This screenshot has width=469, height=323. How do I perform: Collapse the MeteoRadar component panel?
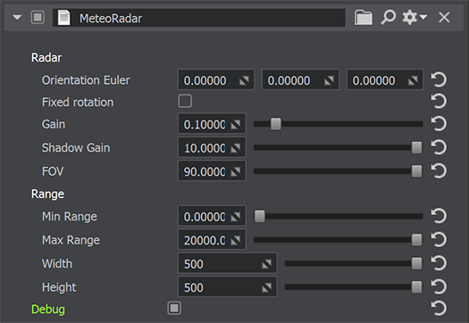[17, 17]
